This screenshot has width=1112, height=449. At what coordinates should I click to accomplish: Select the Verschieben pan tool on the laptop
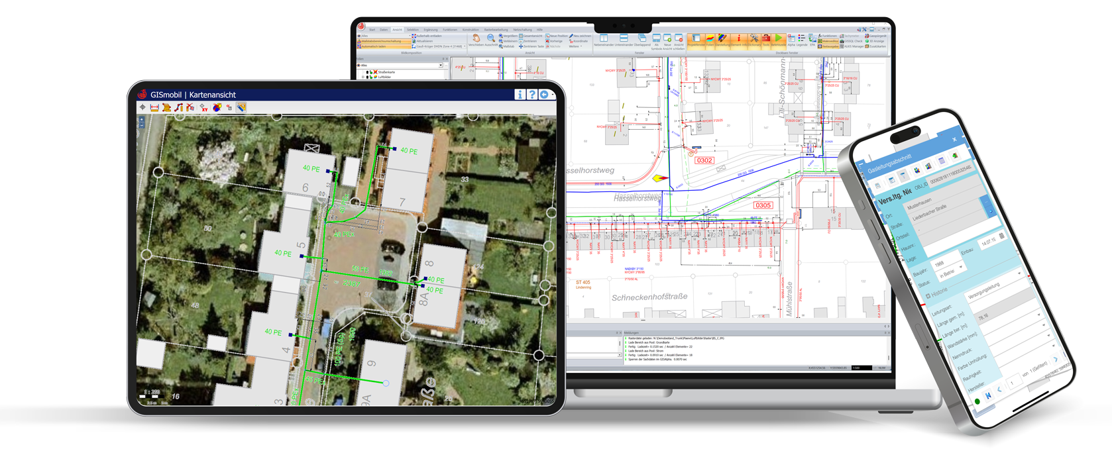[x=476, y=40]
